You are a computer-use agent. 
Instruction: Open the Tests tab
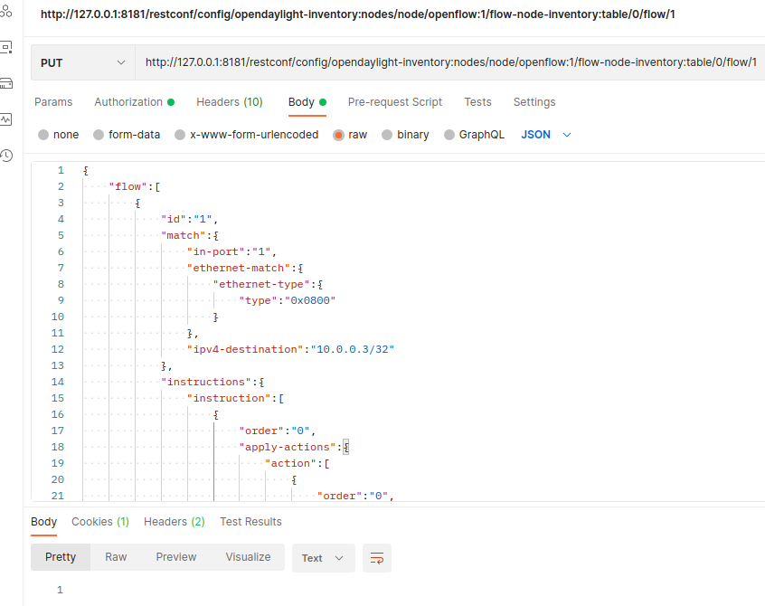tap(477, 102)
